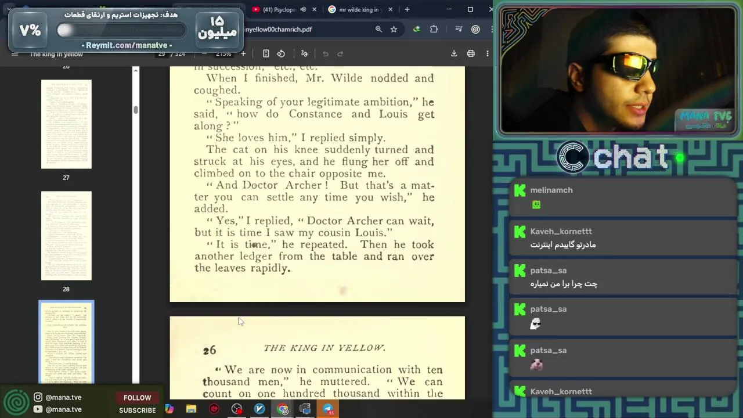Select page 27 thumbnail
Image resolution: width=743 pixels, height=418 pixels.
click(66, 124)
